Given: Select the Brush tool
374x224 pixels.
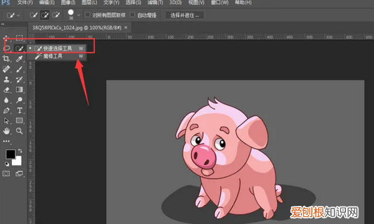Looking at the screenshot, I should (x=19, y=69).
